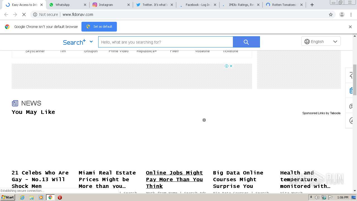Open 'Online Jobs Might Pay More' article

[174, 179]
